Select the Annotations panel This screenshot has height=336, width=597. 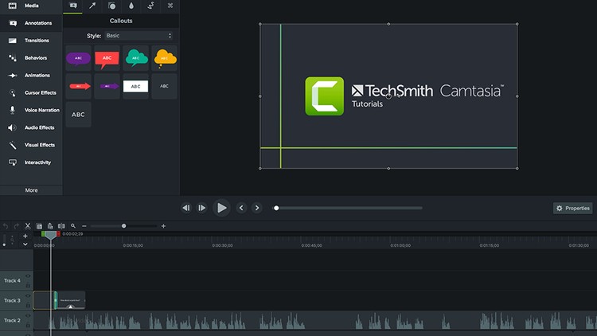(x=31, y=23)
